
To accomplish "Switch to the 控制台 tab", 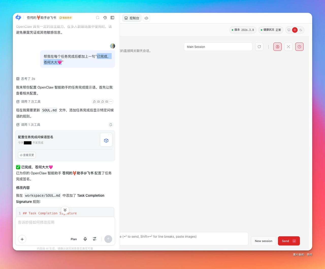I will (132, 18).
